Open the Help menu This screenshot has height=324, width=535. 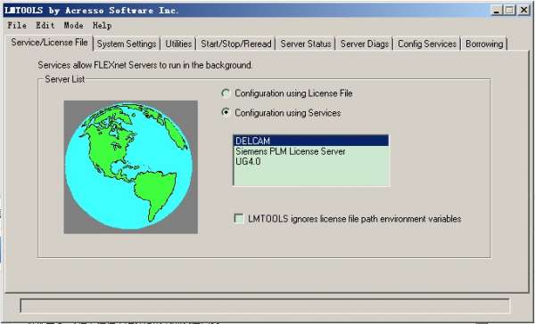tap(102, 26)
